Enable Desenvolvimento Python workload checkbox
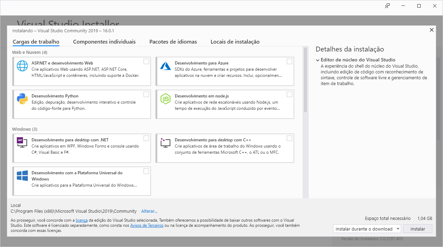 click(146, 94)
